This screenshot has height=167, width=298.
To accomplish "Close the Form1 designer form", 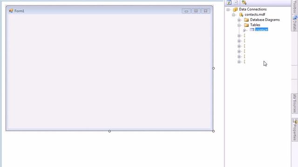I will tap(205, 11).
